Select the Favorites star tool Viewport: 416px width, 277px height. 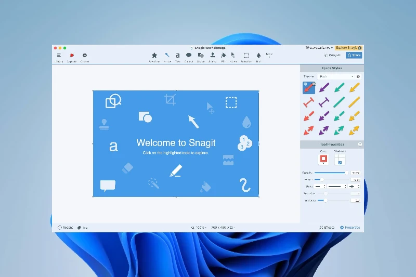tap(154, 57)
